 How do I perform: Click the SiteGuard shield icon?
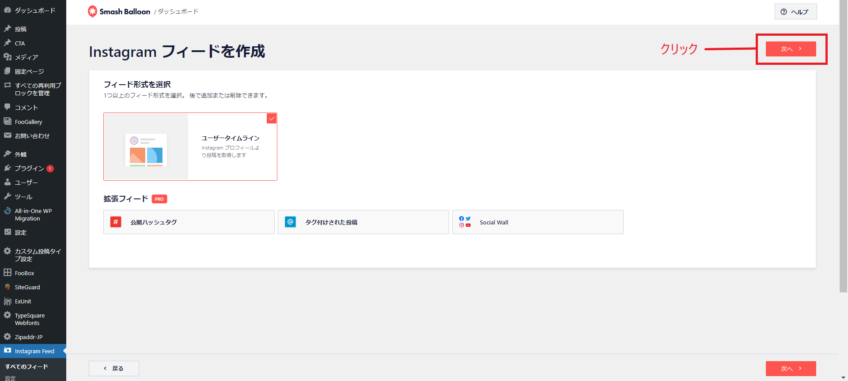pyautogui.click(x=8, y=287)
